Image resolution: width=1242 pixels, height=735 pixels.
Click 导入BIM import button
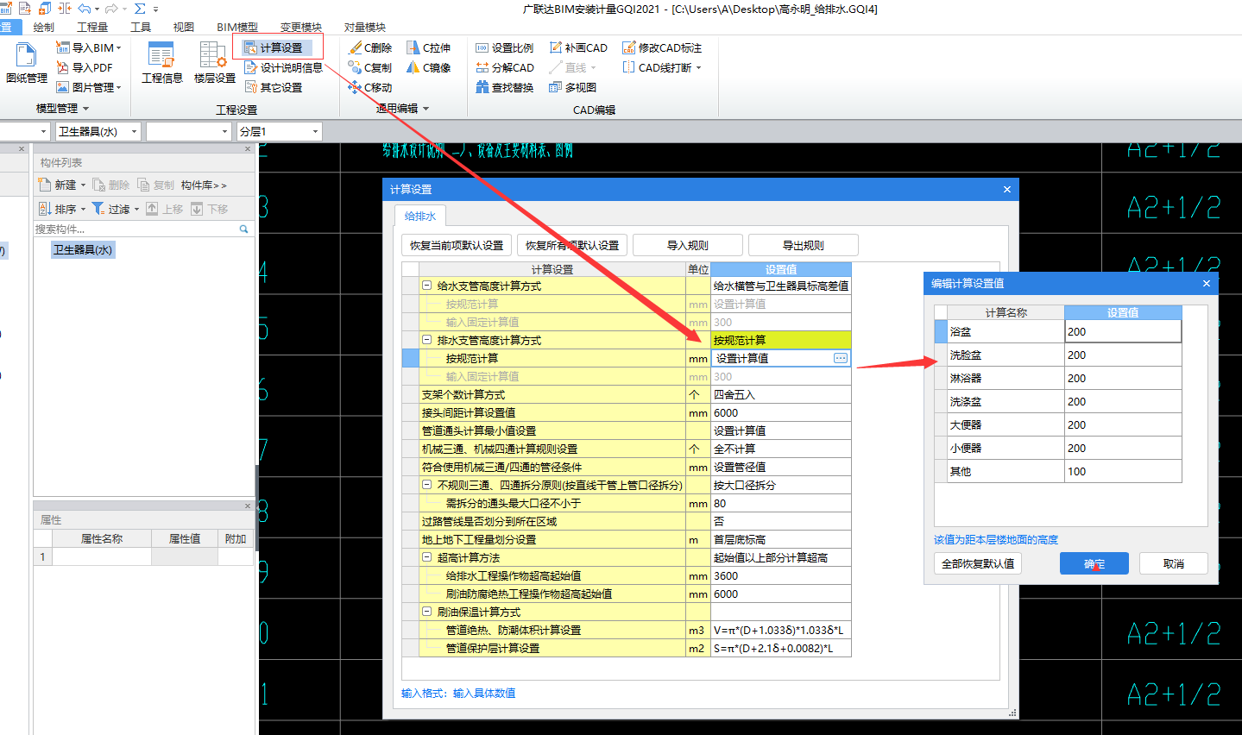click(x=89, y=47)
